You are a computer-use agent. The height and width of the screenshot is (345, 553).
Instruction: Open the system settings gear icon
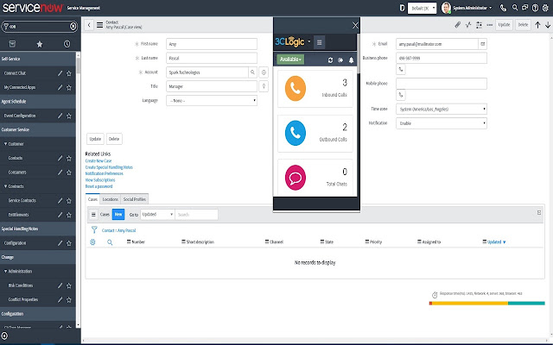point(545,8)
